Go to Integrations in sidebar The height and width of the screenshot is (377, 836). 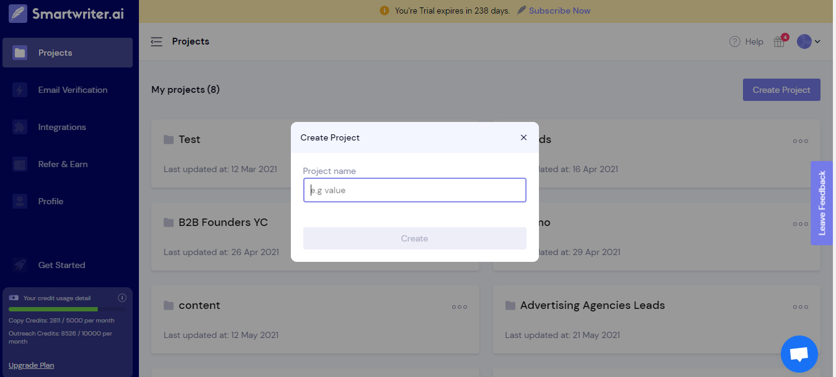tap(62, 127)
